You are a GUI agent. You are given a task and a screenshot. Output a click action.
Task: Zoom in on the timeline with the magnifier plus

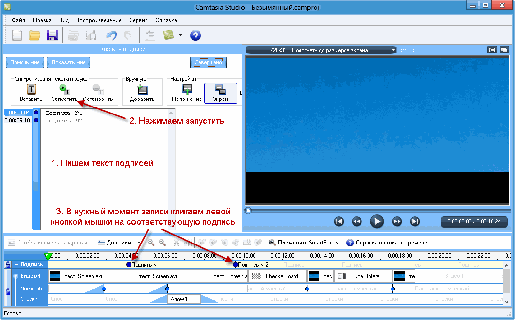[151, 243]
